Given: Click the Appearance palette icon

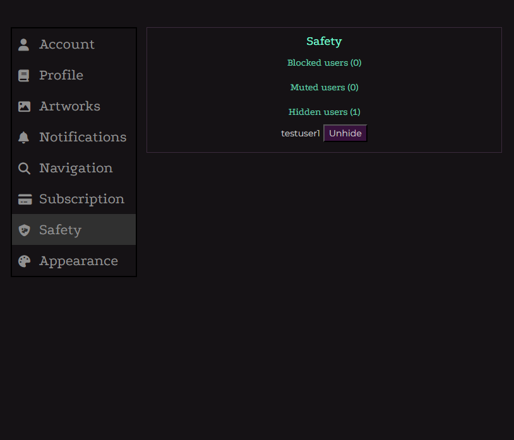Looking at the screenshot, I should tap(24, 261).
